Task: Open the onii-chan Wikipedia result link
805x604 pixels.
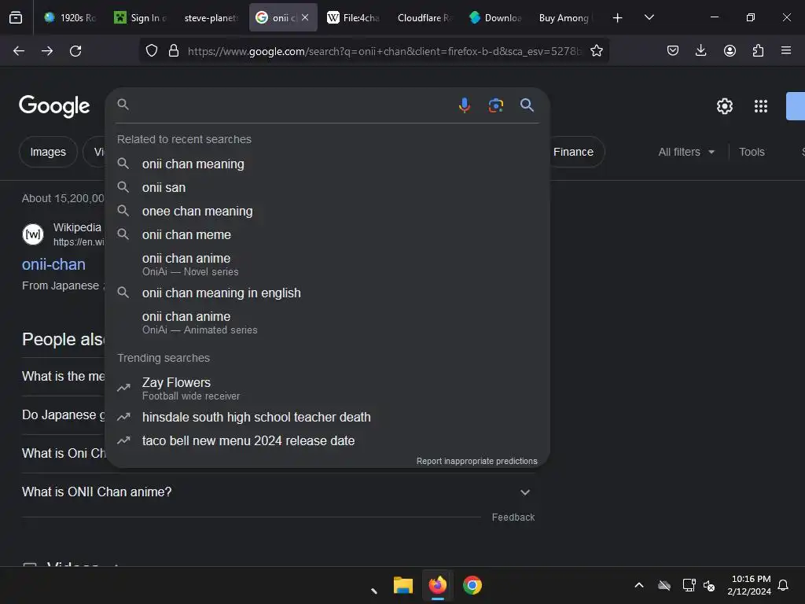Action: coord(53,264)
